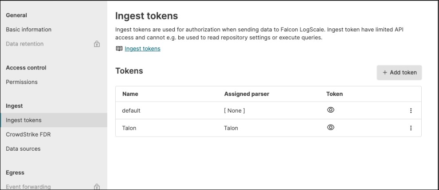Screen dimensions: 439x190
Task: Open CrowdStrike FDR settings
Action: tap(28, 134)
